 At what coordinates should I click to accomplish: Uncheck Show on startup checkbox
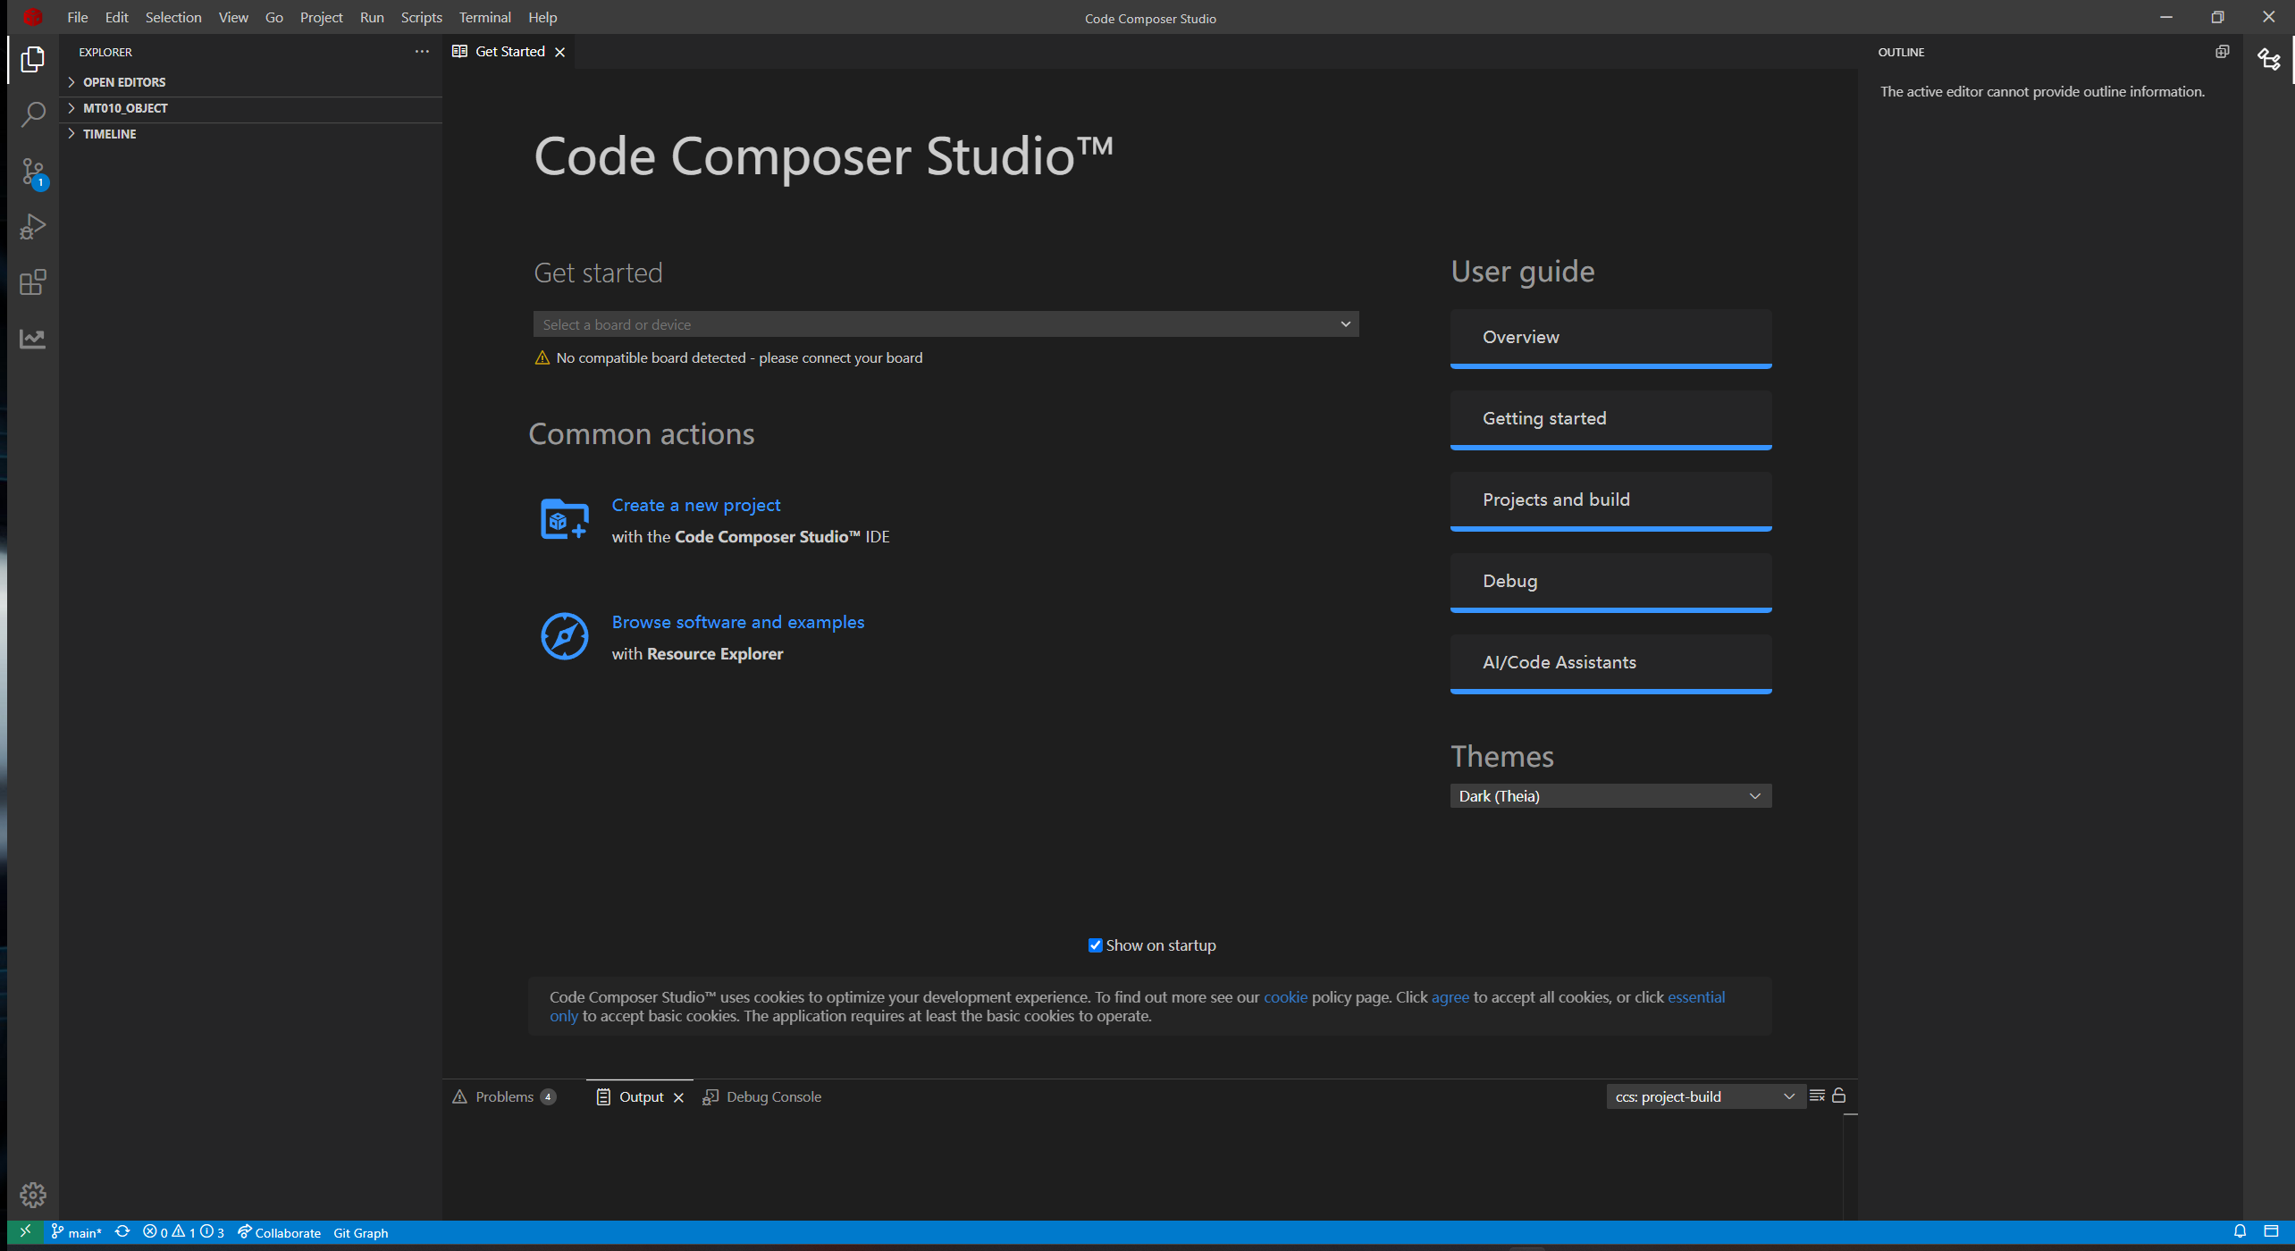[1095, 945]
